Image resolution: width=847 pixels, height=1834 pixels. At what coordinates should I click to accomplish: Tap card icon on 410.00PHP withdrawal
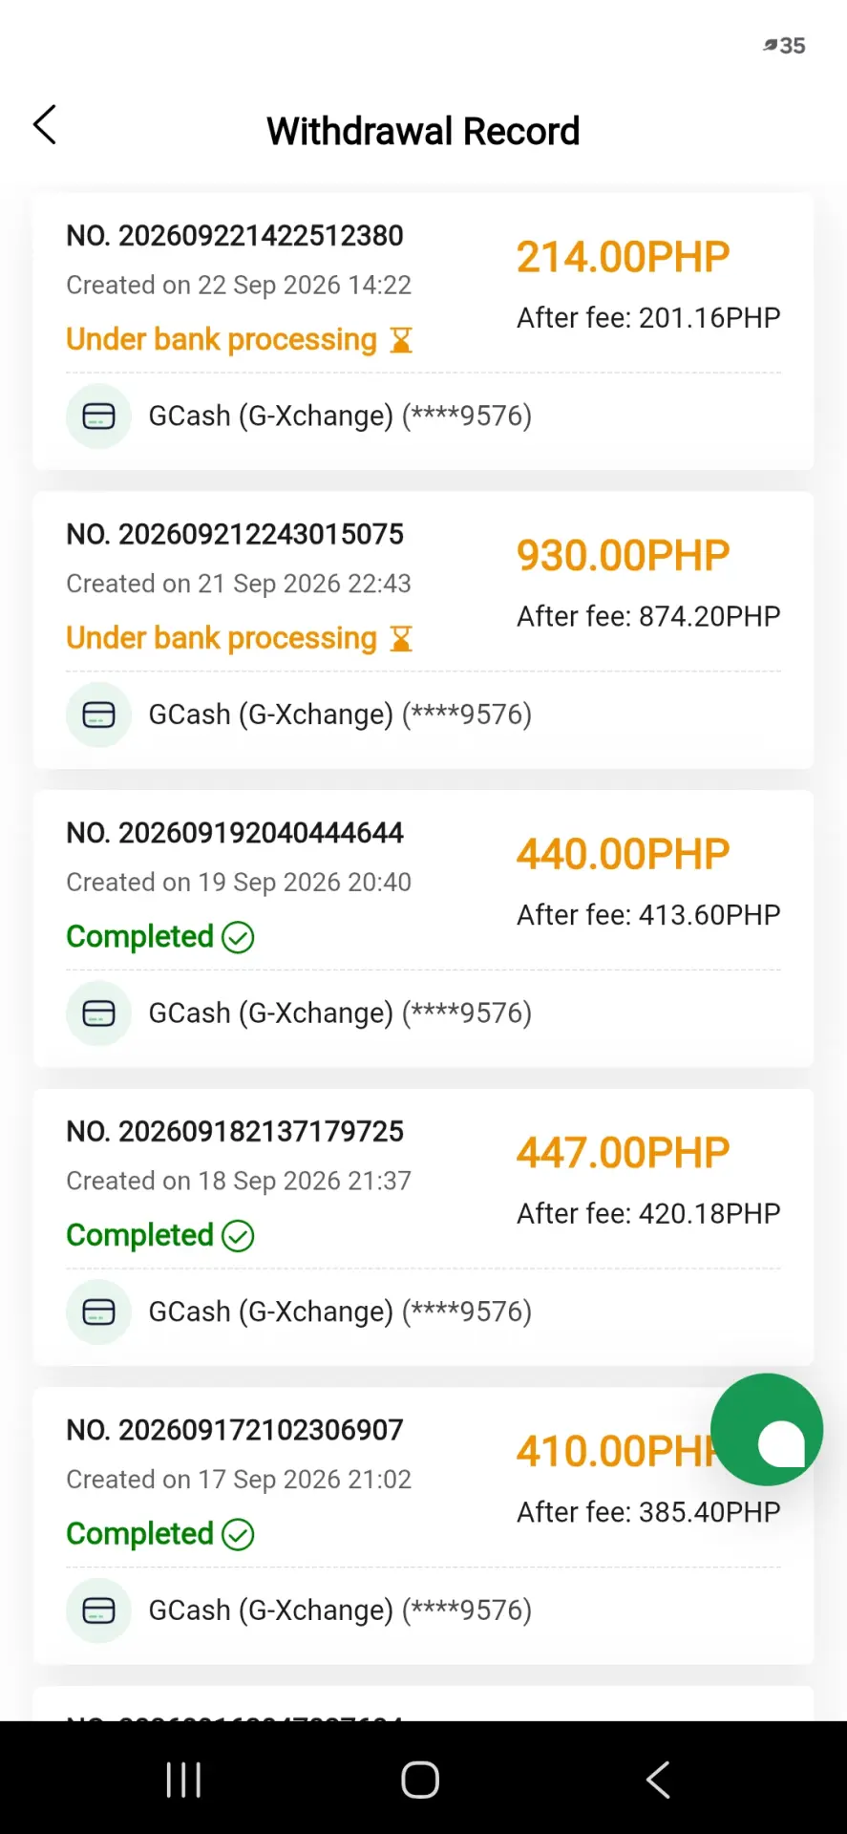point(98,1610)
